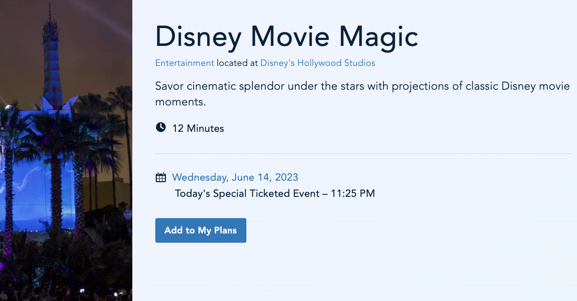Click the clock icon beside 12 Minutes
The image size is (577, 301).
[x=161, y=127]
